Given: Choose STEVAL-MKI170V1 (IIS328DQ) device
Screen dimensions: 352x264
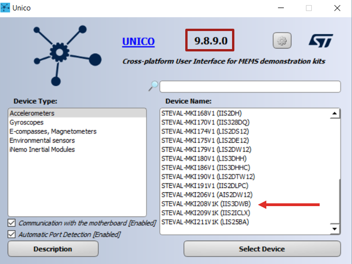Looking at the screenshot, I should point(245,122).
